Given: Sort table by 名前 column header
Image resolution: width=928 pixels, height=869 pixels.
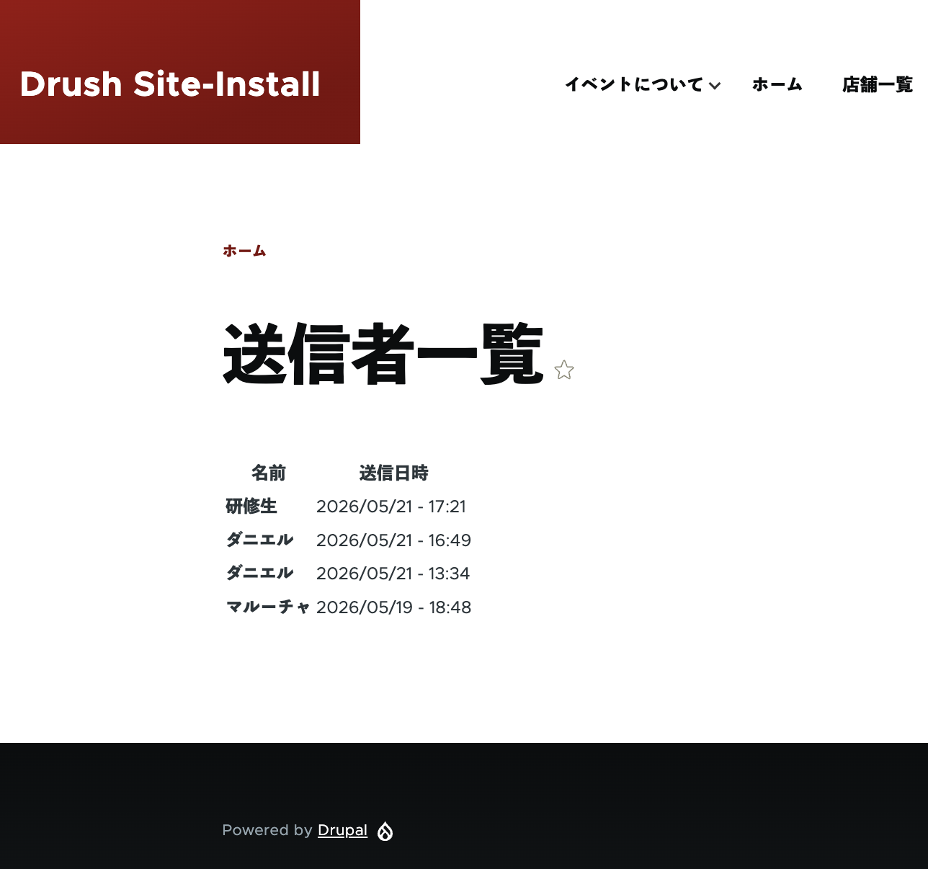Looking at the screenshot, I should 269,473.
